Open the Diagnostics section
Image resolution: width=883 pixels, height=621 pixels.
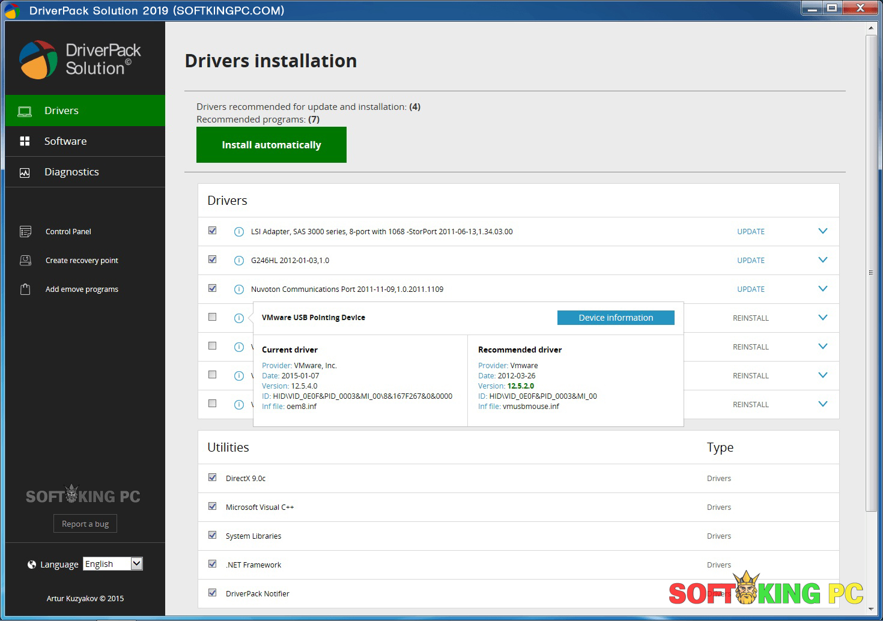85,172
